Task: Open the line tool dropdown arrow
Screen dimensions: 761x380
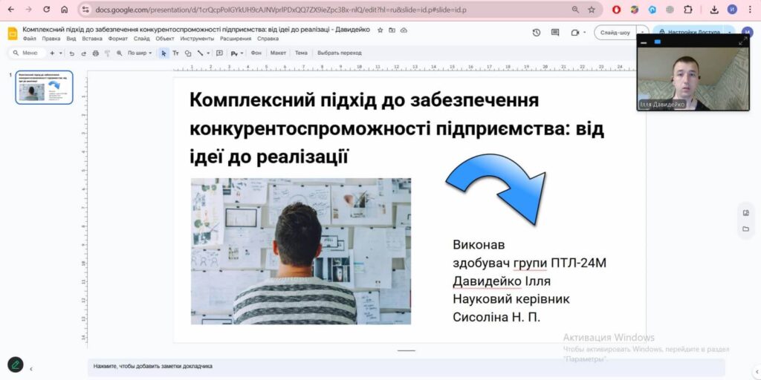Action: coord(208,53)
